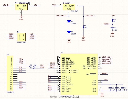
Task: Select capacitor C1 0.1uF
Action: [x=110, y=88]
